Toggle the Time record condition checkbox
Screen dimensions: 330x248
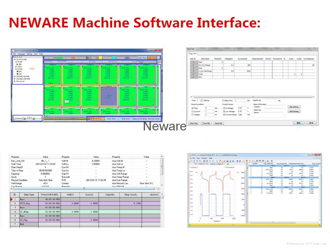[193, 108]
